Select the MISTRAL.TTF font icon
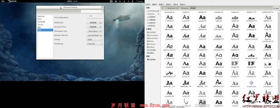280x108 pixels. 218,82
